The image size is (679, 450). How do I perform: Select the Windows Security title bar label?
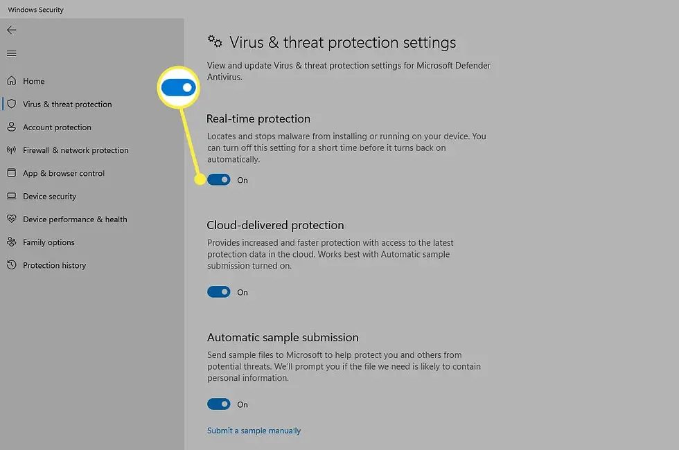35,10
